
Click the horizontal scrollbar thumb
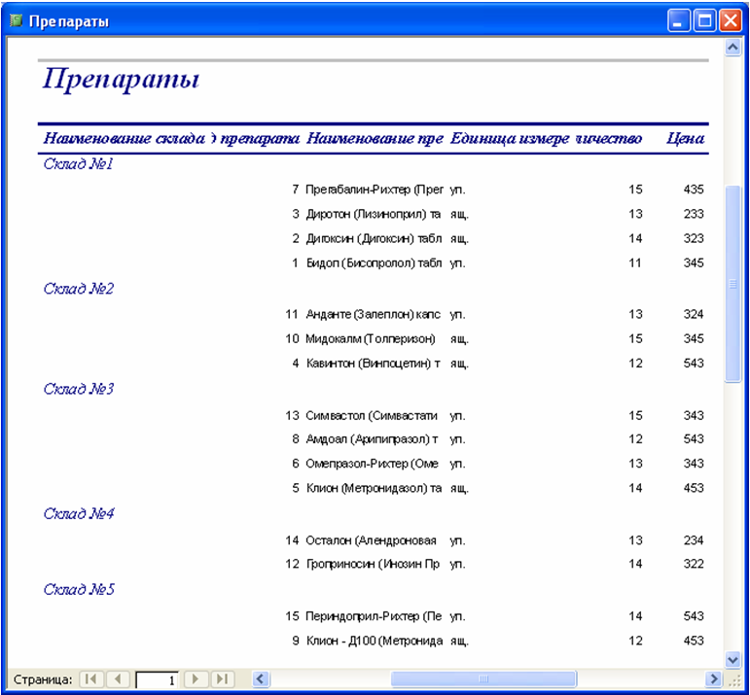(483, 678)
